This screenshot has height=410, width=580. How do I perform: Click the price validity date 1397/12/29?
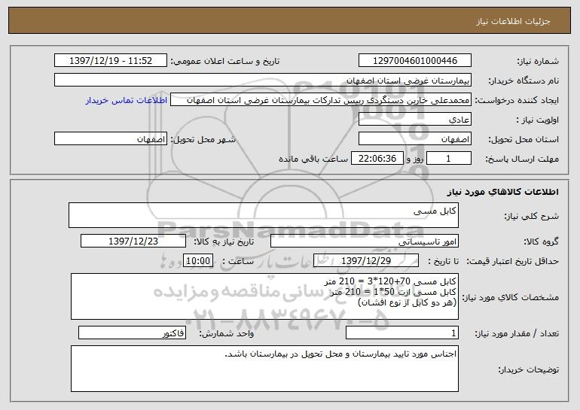pos(366,260)
